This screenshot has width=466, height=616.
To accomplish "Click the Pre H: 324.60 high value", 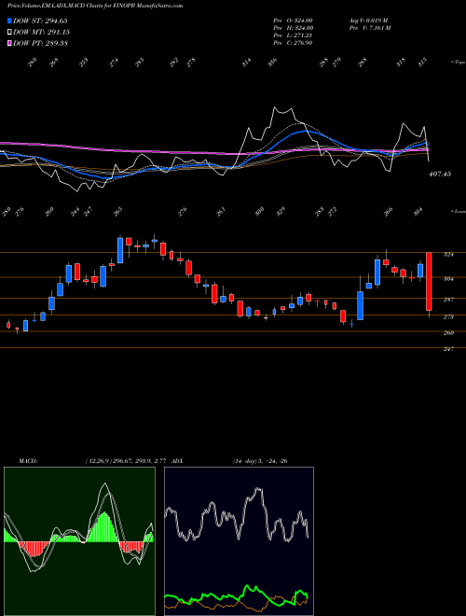I will coord(293,28).
